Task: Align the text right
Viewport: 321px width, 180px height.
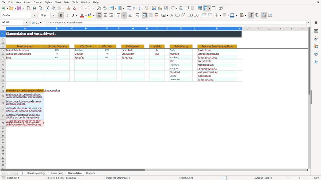Action: point(111,15)
